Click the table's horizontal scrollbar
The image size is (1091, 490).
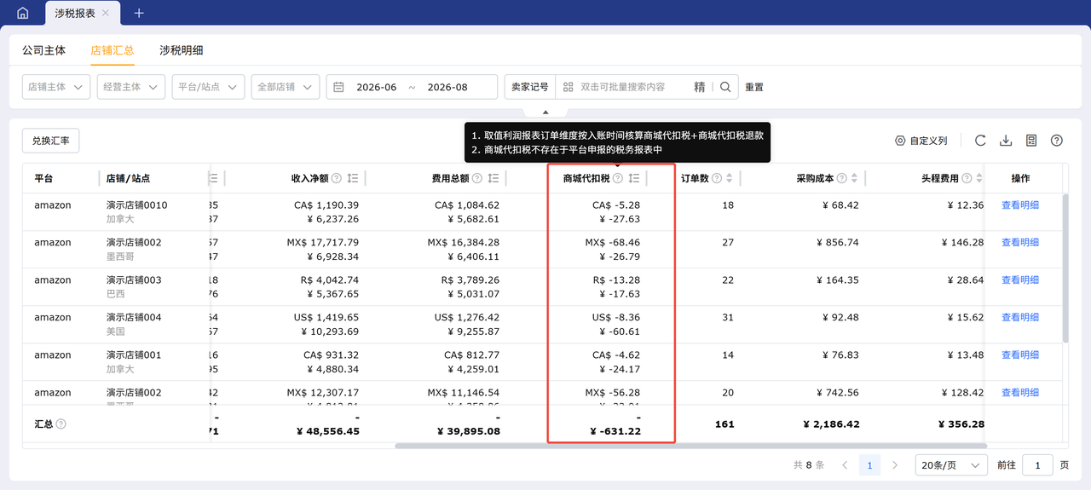pos(690,446)
